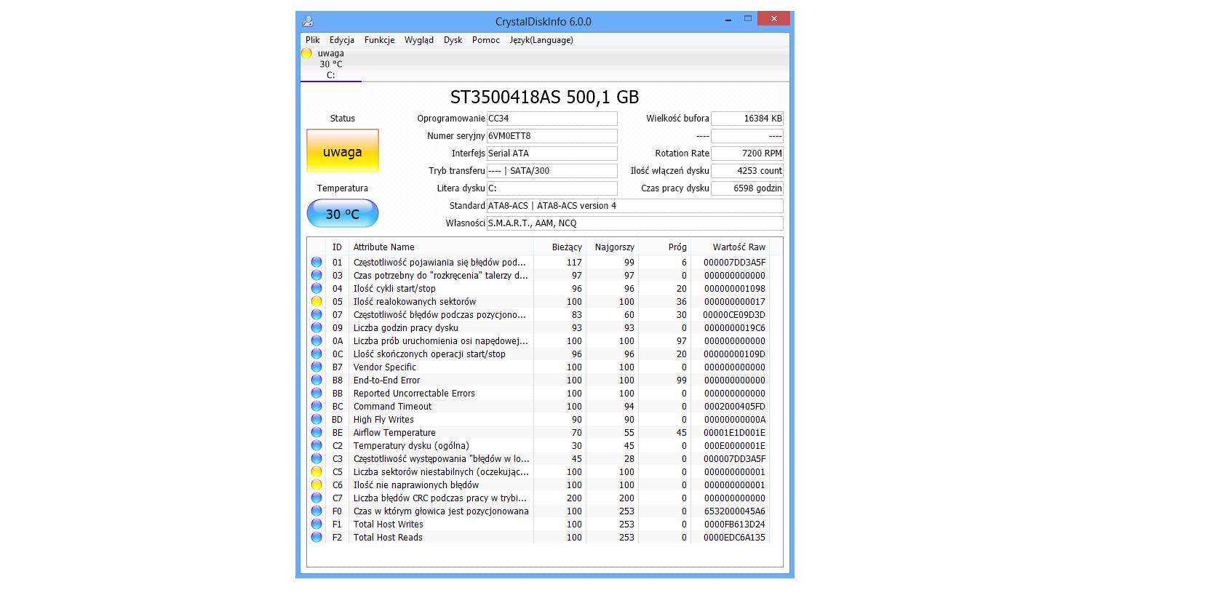Click yellow warning orb for attribute C5
1218x614 pixels.
tap(317, 471)
